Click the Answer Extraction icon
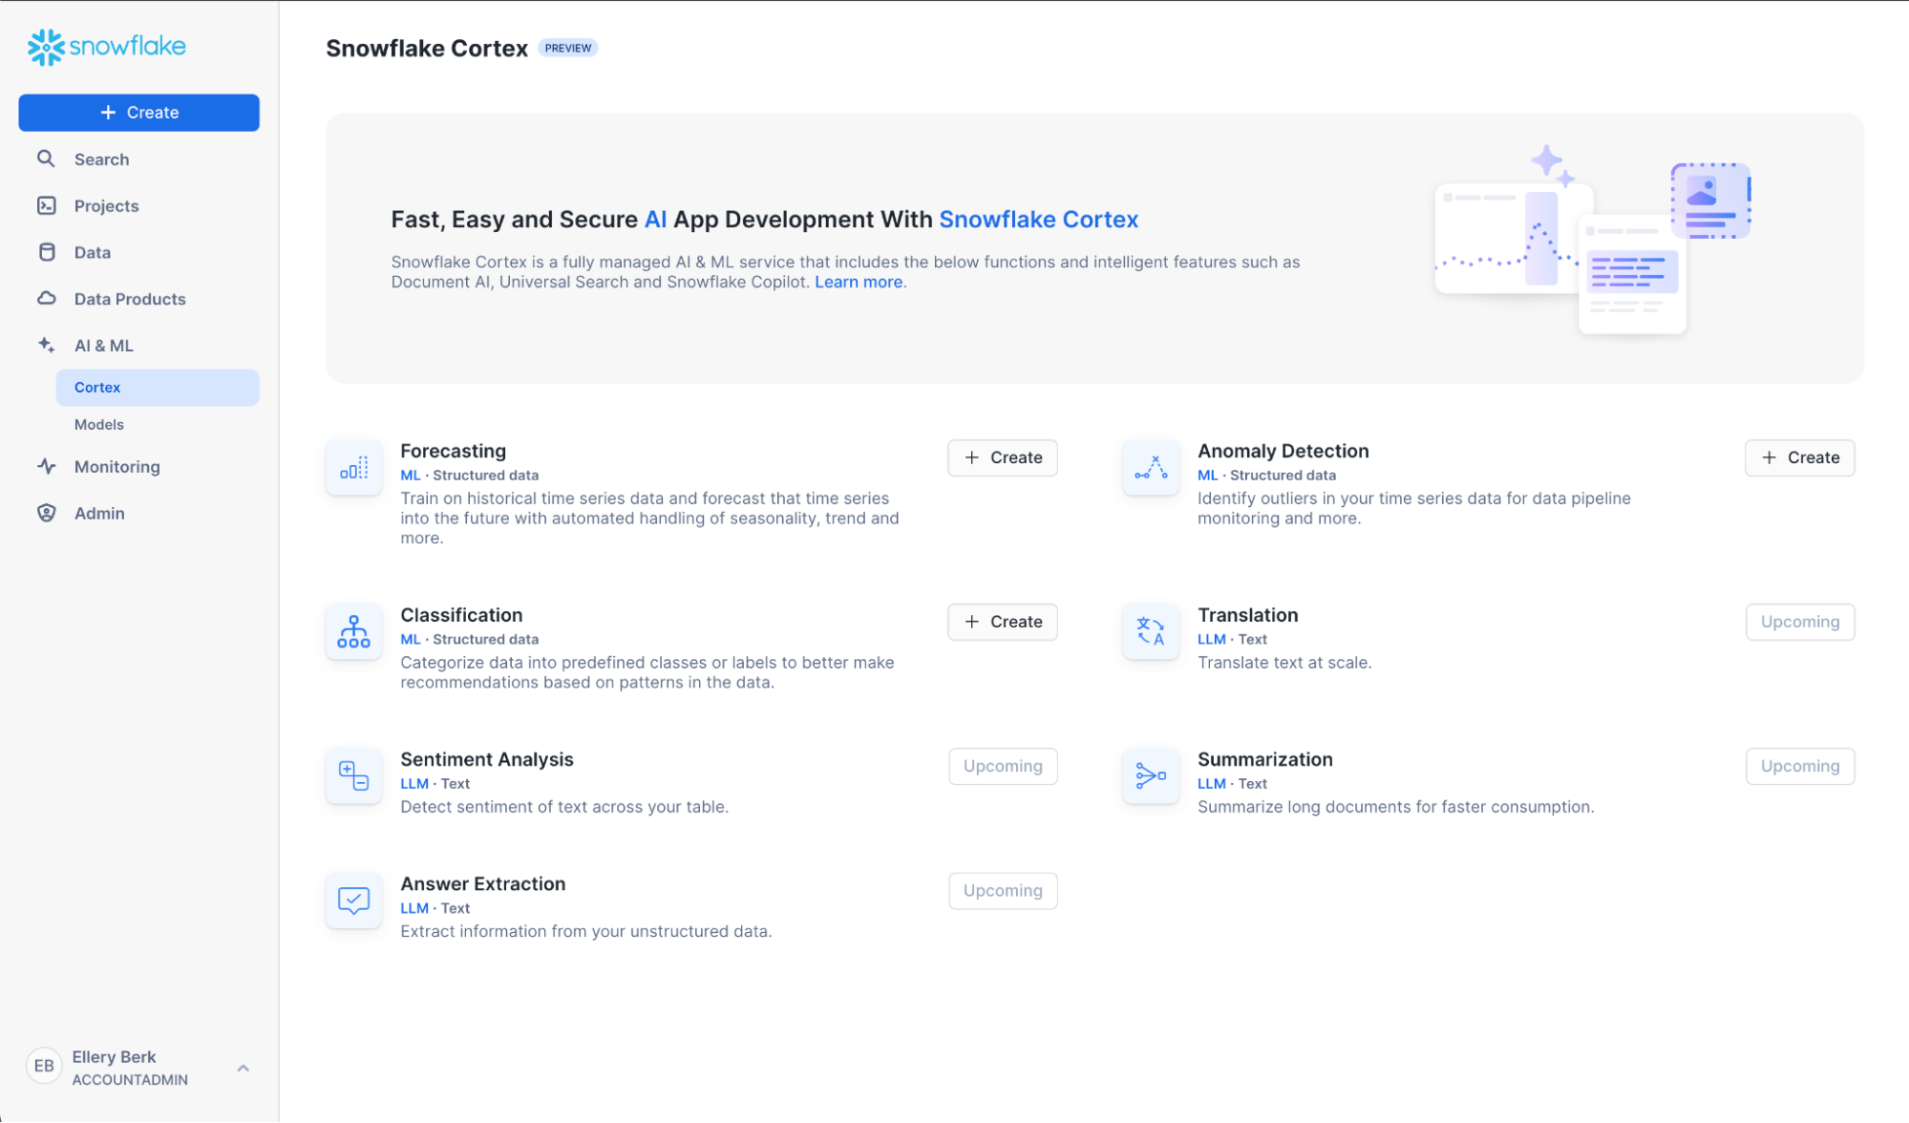This screenshot has height=1123, width=1909. click(x=353, y=901)
